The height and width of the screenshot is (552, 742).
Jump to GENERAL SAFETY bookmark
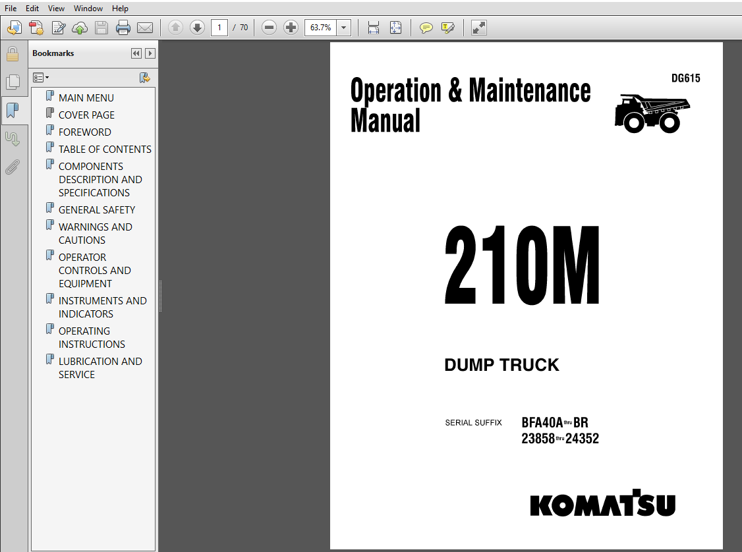click(x=96, y=209)
